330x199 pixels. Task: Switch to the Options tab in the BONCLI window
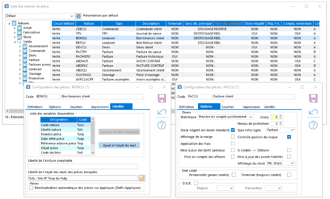pos(55,107)
